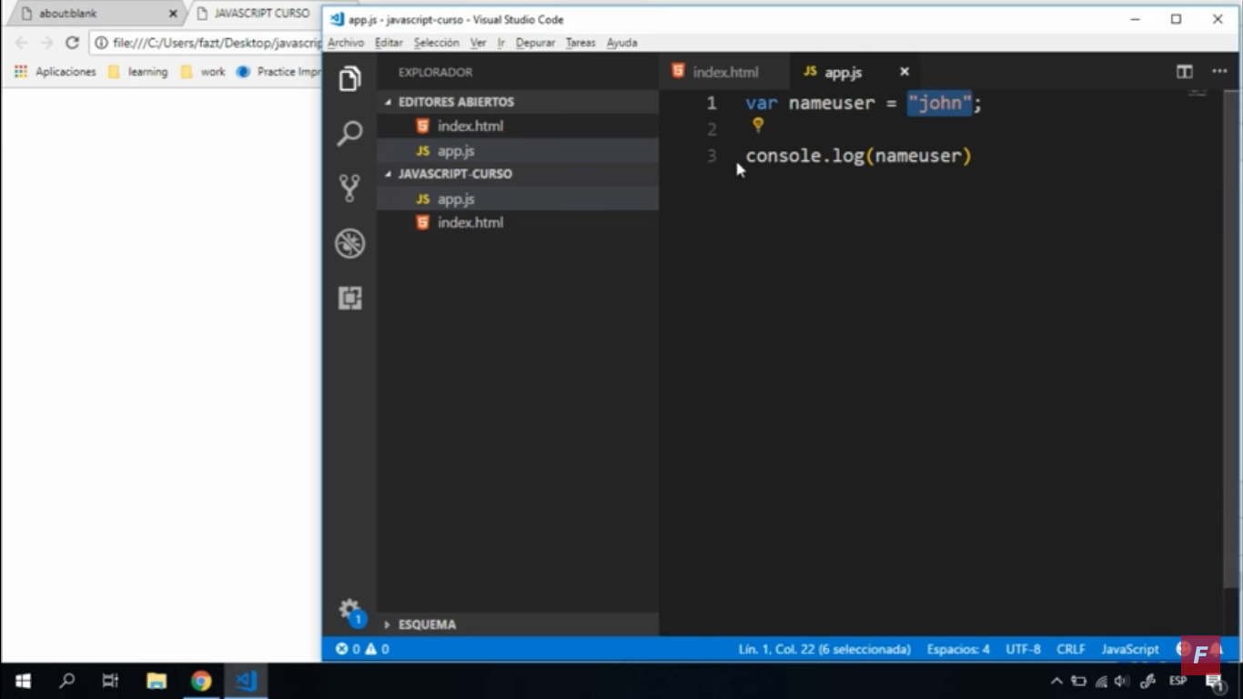Click the ESP language indicator in tray
Screen dimensions: 1243x699
click(x=1177, y=681)
